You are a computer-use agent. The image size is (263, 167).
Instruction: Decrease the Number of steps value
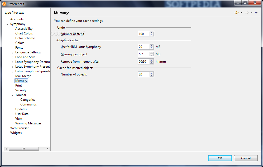152,35
